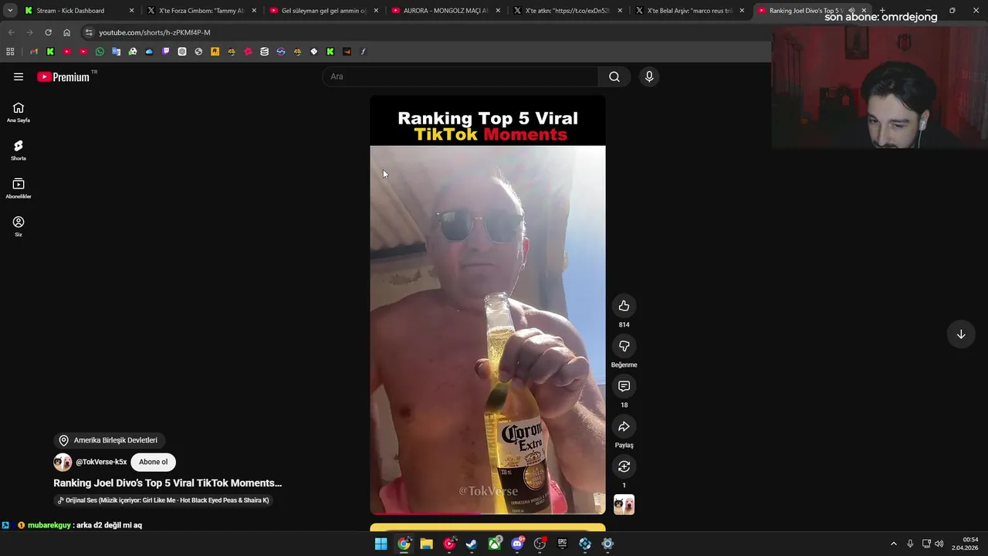
Task: Open the browser home page button
Action: point(66,32)
